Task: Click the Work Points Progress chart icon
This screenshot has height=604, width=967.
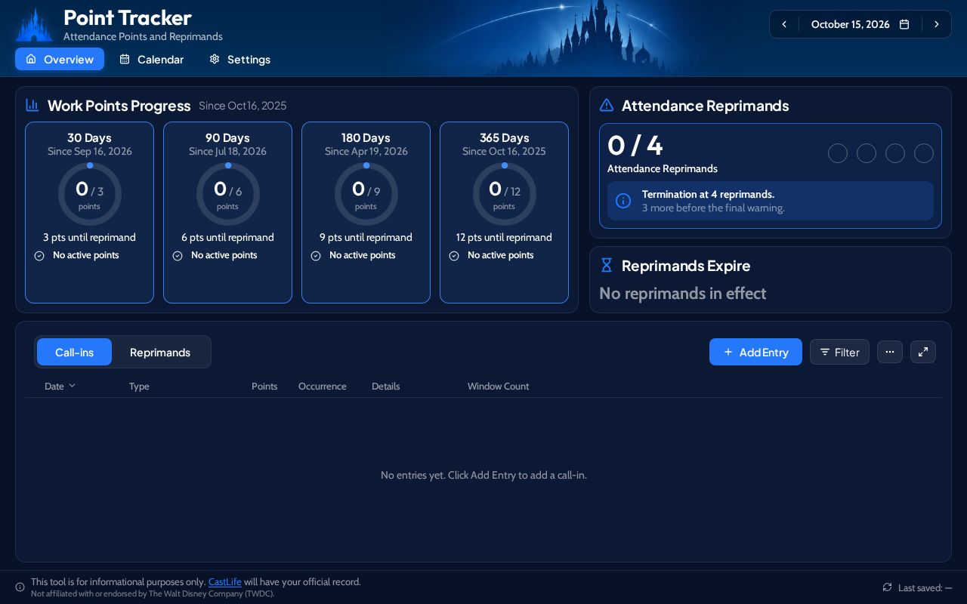Action: (x=32, y=105)
